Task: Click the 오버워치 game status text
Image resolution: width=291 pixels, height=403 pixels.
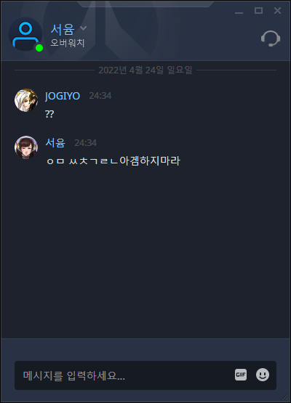Action: [x=68, y=43]
